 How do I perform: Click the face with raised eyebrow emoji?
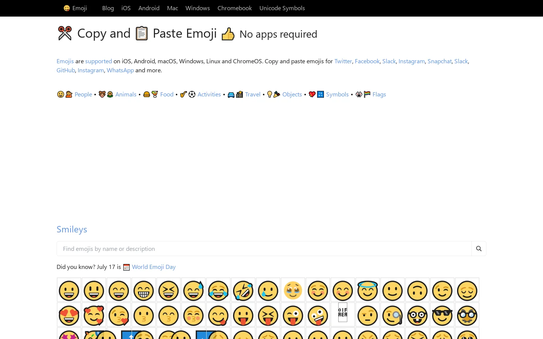(x=368, y=315)
